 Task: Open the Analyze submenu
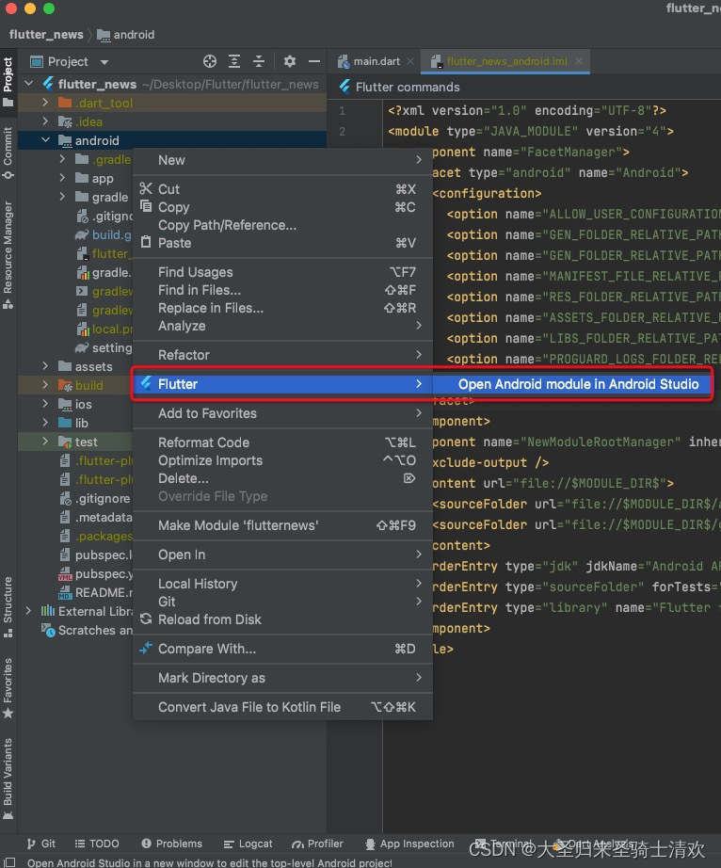[282, 326]
